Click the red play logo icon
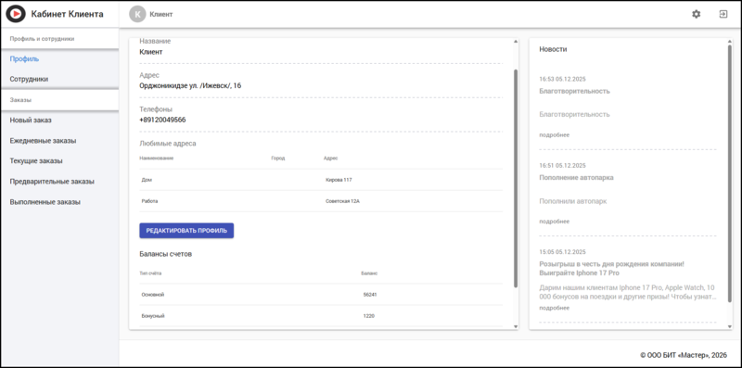 15,14
